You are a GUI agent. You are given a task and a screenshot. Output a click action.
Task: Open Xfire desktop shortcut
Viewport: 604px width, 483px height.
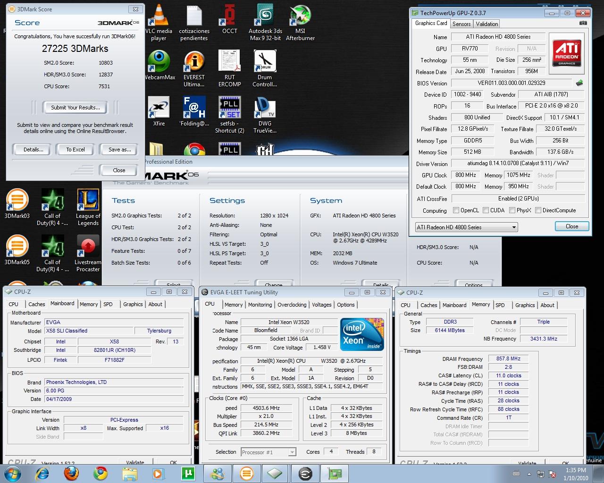[x=159, y=111]
